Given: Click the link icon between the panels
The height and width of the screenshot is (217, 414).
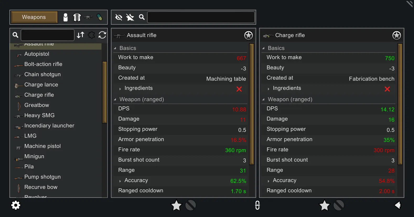Looking at the screenshot, I should tap(257, 205).
